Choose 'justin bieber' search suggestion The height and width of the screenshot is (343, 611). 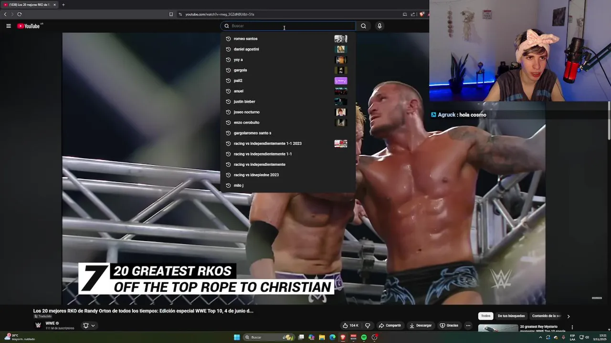point(288,101)
